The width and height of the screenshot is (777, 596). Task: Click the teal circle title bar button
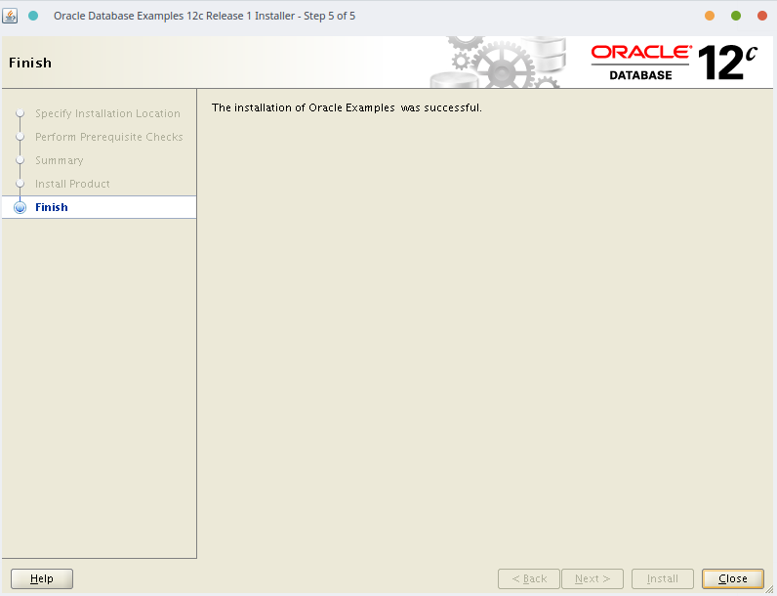click(x=33, y=16)
